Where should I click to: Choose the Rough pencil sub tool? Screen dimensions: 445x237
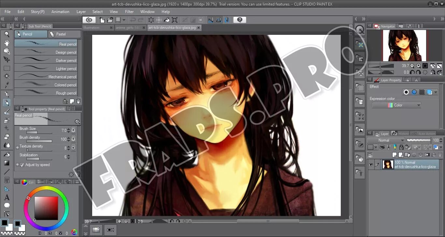point(46,93)
